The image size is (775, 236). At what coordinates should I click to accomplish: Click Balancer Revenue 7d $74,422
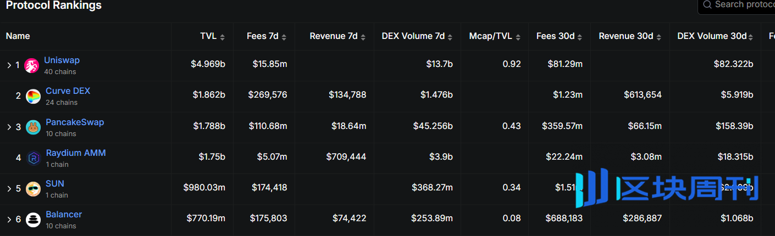[350, 218]
